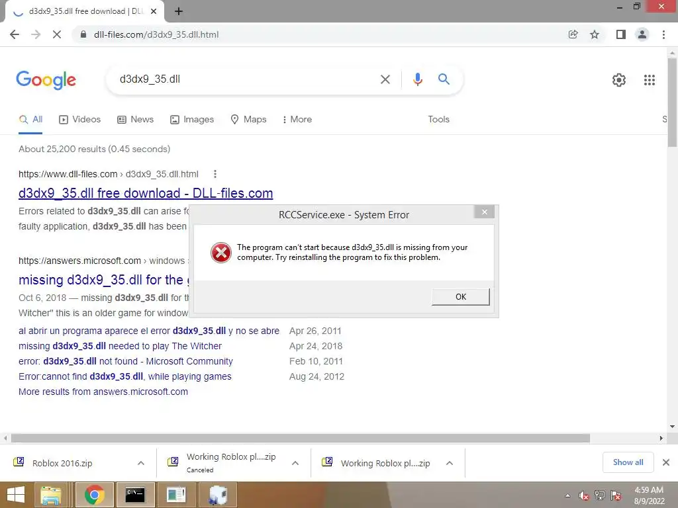Expand the More search options menu

tap(297, 120)
